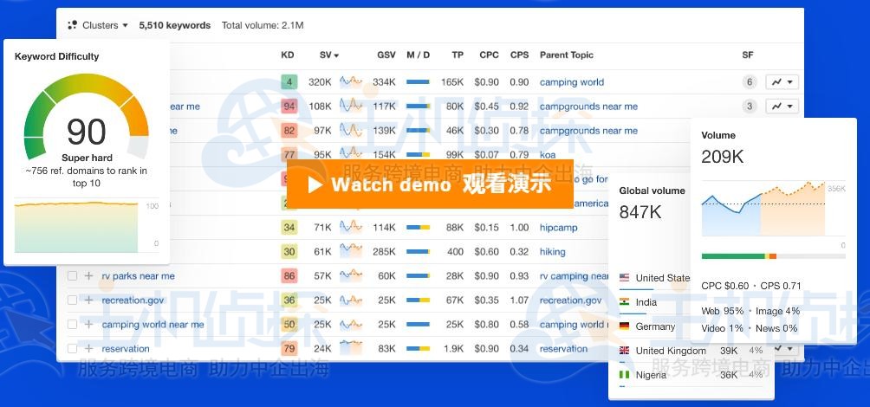870x407 pixels.
Task: Select the recreation.gov row checkbox
Action: coord(73,300)
